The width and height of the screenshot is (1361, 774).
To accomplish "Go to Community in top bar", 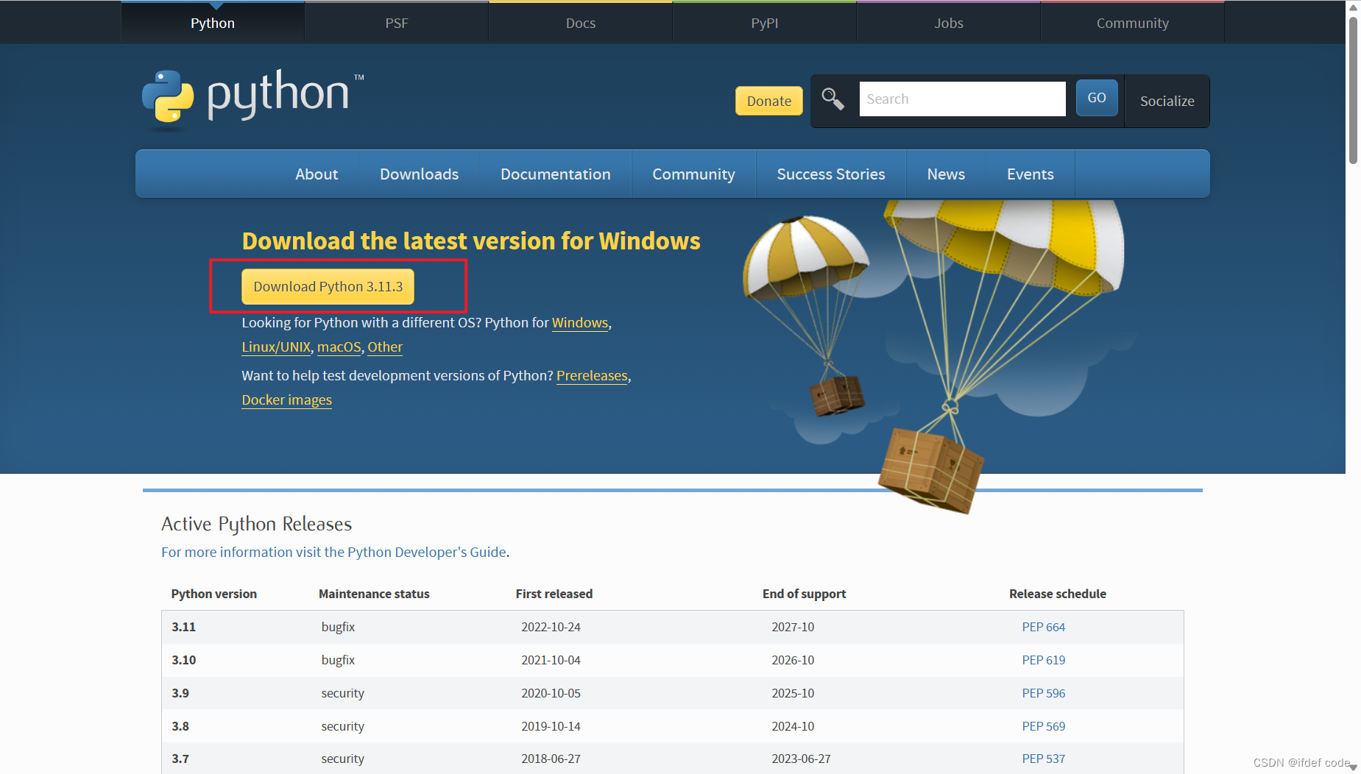I will pos(1133,23).
